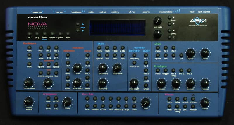This screenshot has height=125, width=234.
Task: Toggle the arpeggiator on/off button
Action: click(x=56, y=98)
